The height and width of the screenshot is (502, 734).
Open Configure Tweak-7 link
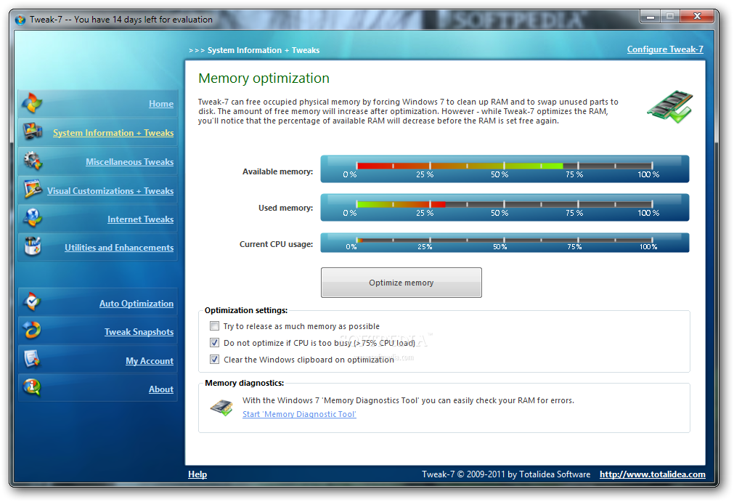tap(665, 49)
